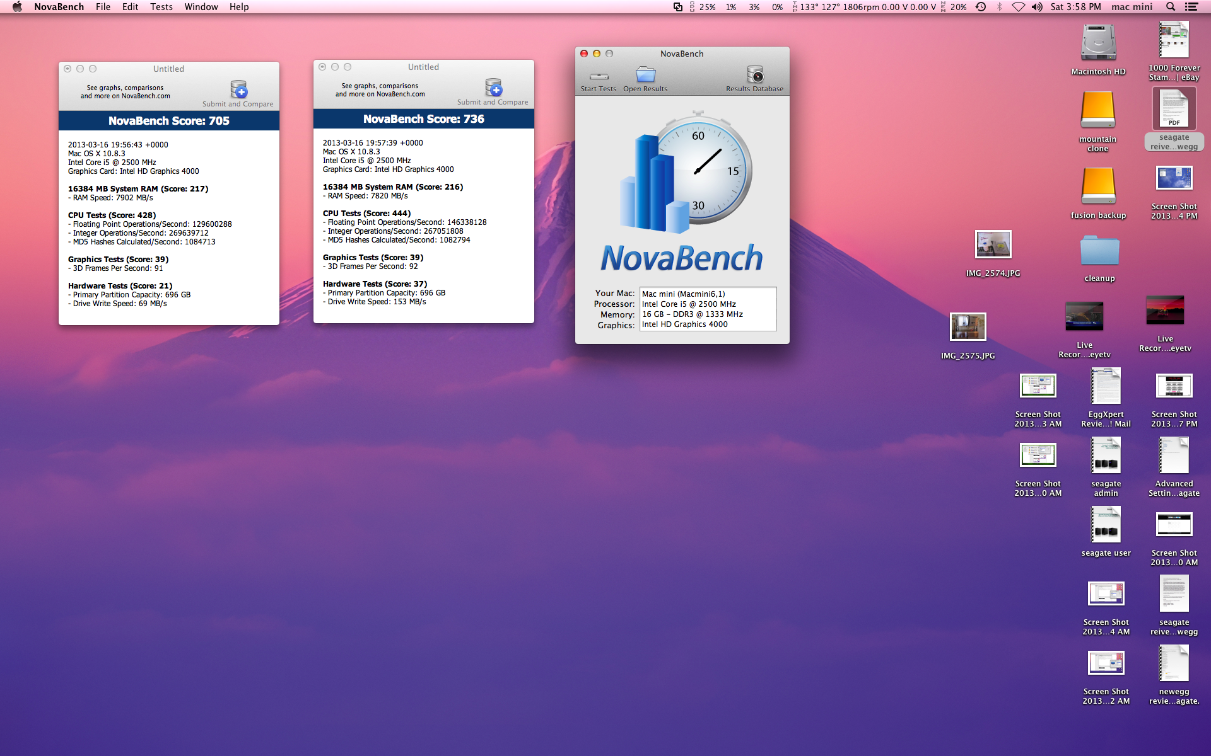Minimize the main NovaBench window
Image resolution: width=1211 pixels, height=756 pixels.
pyautogui.click(x=597, y=54)
